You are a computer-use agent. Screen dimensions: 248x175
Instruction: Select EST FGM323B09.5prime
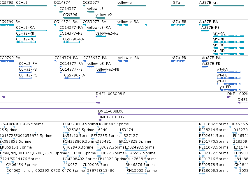point(80,124)
